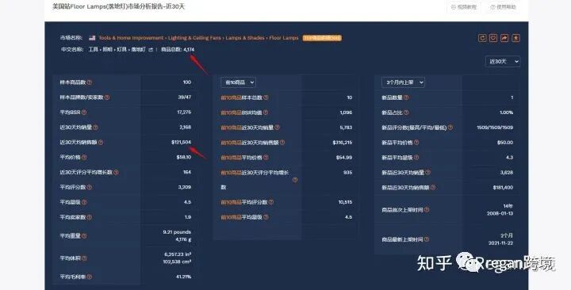This screenshot has width=571, height=290.
Task: Click help icon beside 新品评分数(最高/平均/最低)
Action: pyautogui.click(x=450, y=128)
